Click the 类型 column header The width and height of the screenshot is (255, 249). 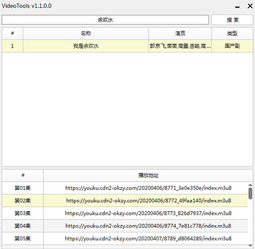click(x=232, y=33)
